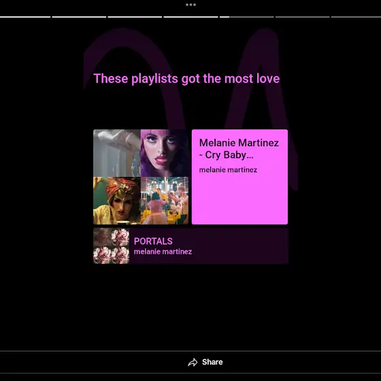The image size is (381, 381).
Task: Jump to the sixth story segment bar
Action: pos(303,17)
